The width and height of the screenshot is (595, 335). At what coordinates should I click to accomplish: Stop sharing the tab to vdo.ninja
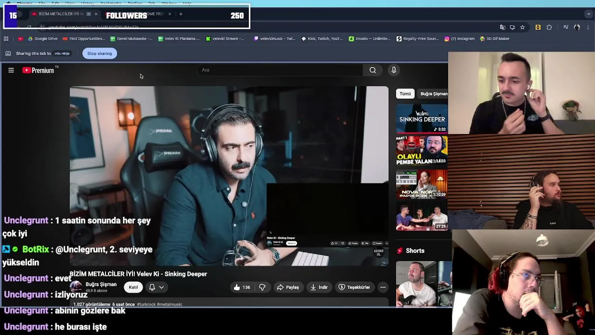pos(99,54)
